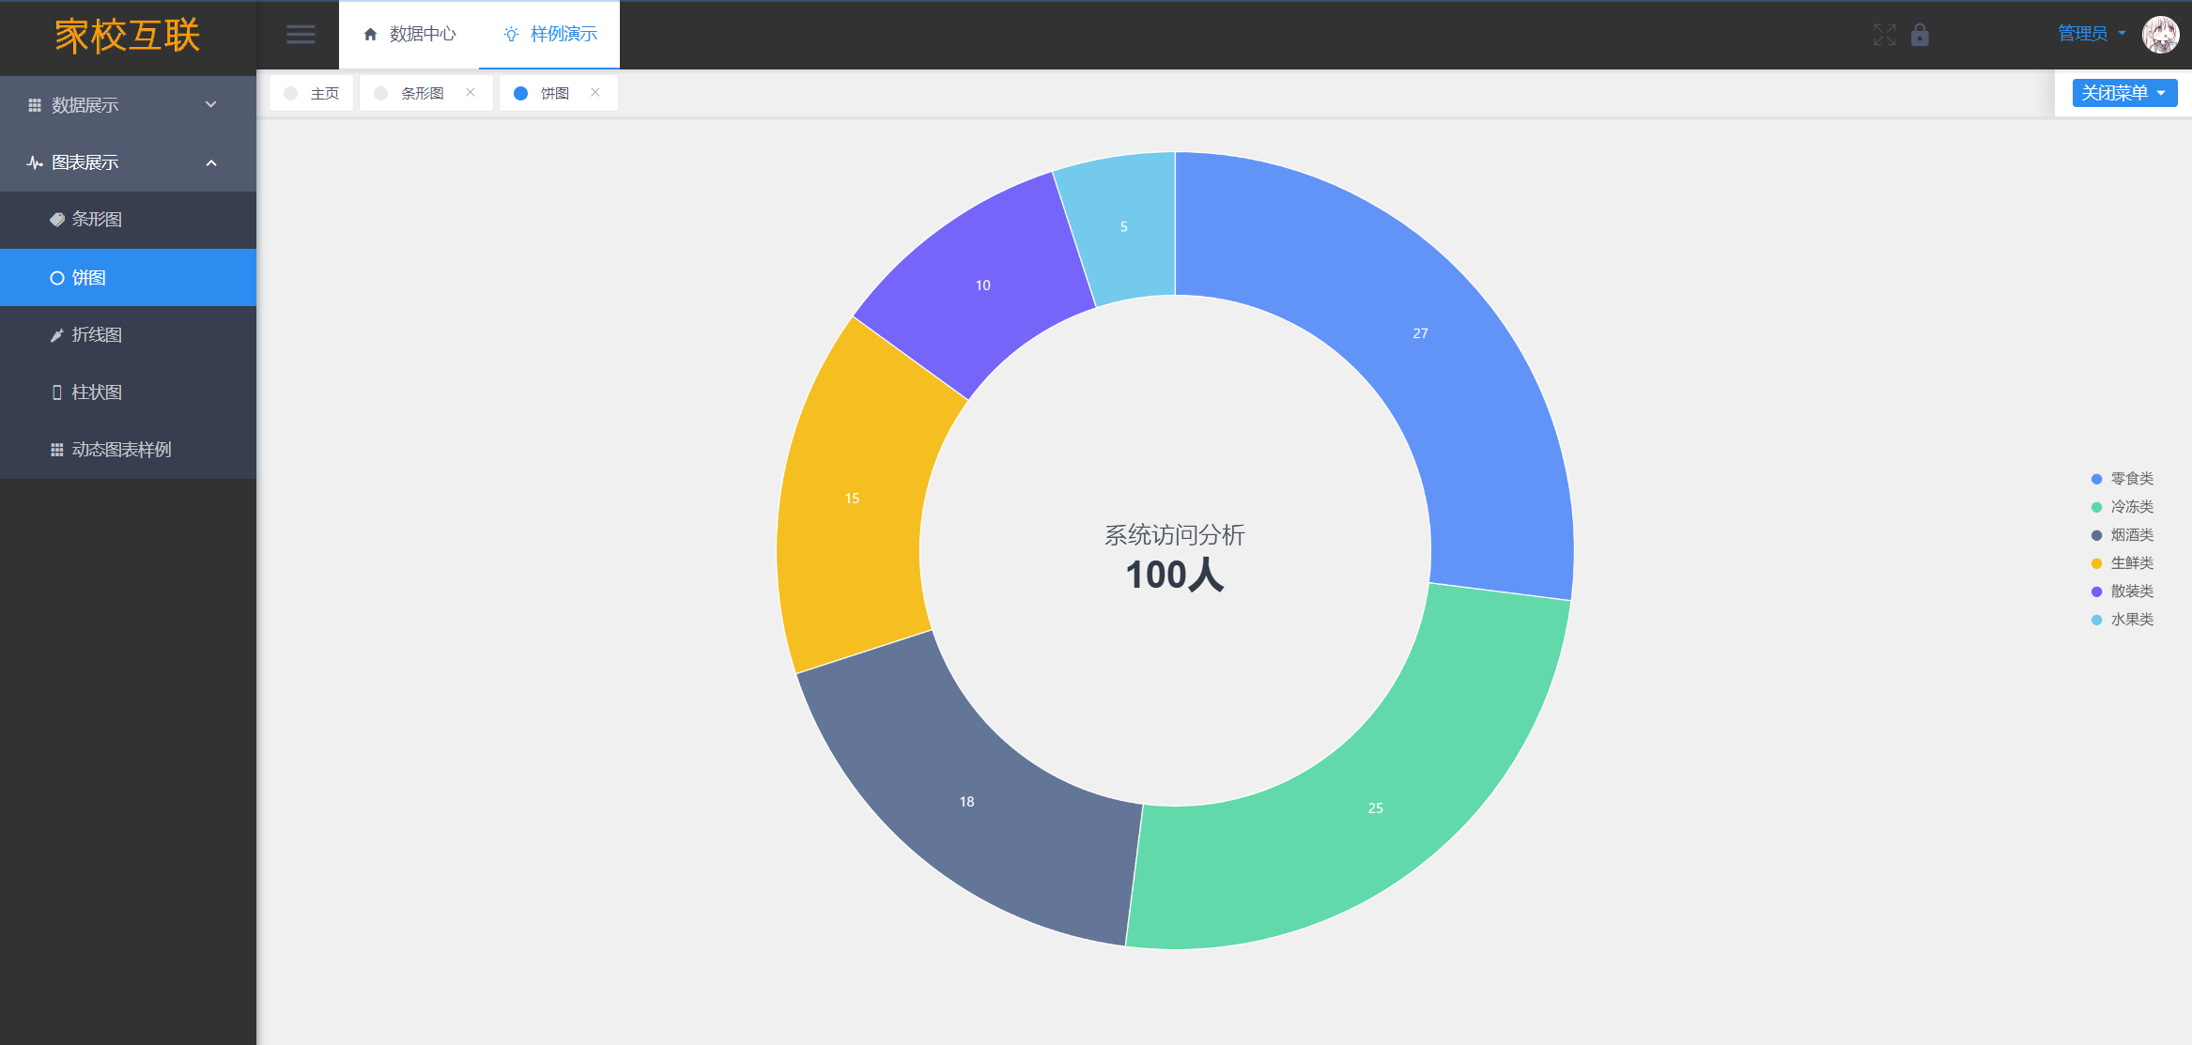Open 动态图表样例 in the sidebar
Screen dimensions: 2192x1045
pyautogui.click(x=120, y=450)
